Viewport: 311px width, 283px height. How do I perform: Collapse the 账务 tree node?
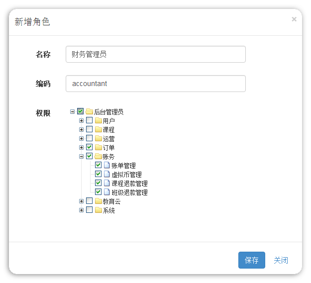(81, 157)
